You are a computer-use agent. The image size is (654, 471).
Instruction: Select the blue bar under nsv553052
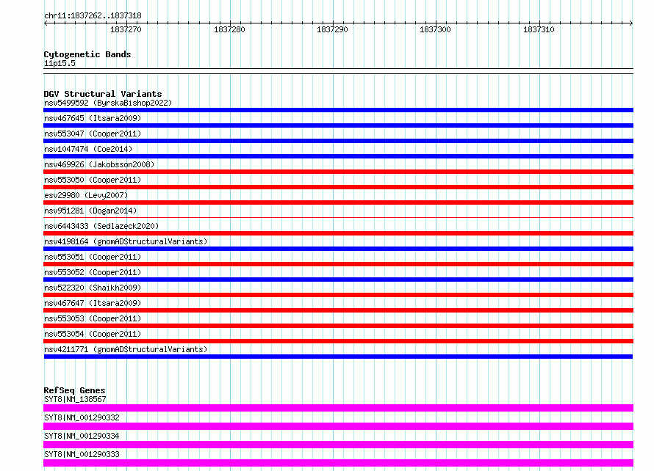(338, 280)
